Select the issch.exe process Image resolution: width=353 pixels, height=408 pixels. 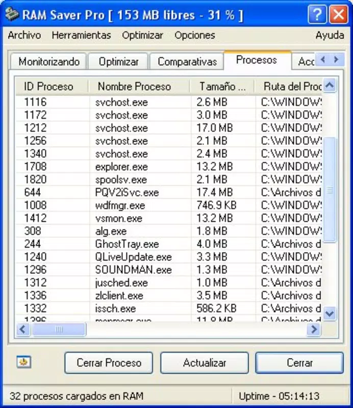(x=169, y=309)
